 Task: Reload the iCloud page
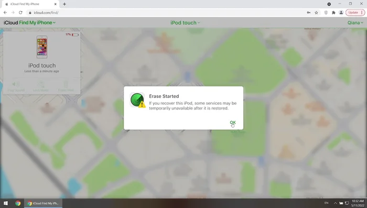(x=20, y=13)
